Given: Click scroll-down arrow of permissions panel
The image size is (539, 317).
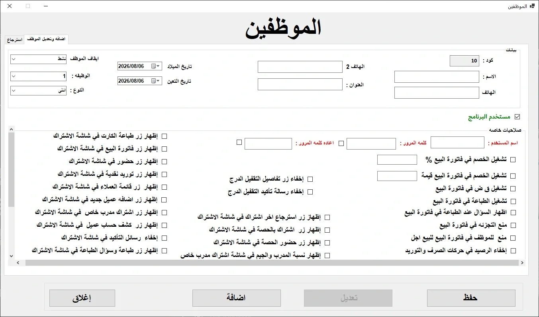Looking at the screenshot, I should point(11,257).
